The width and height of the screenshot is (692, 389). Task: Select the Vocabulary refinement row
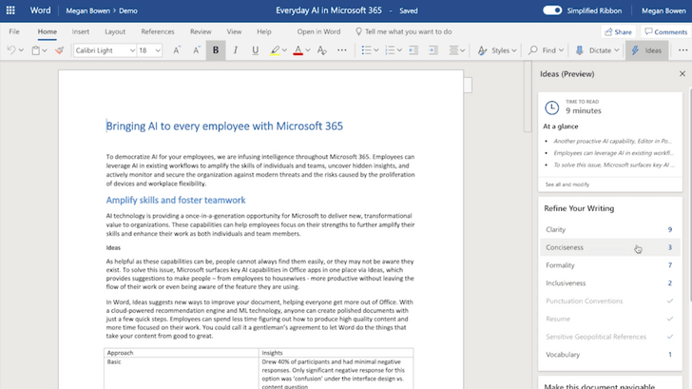pos(609,354)
